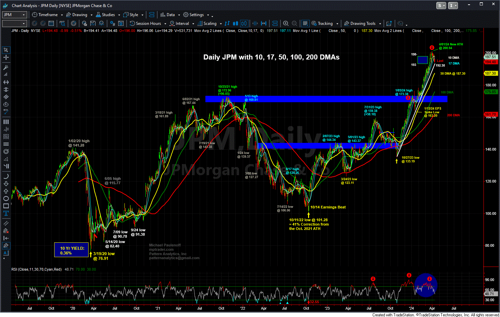
Task: Click the green 175.85 price axis marker
Action: (x=491, y=92)
